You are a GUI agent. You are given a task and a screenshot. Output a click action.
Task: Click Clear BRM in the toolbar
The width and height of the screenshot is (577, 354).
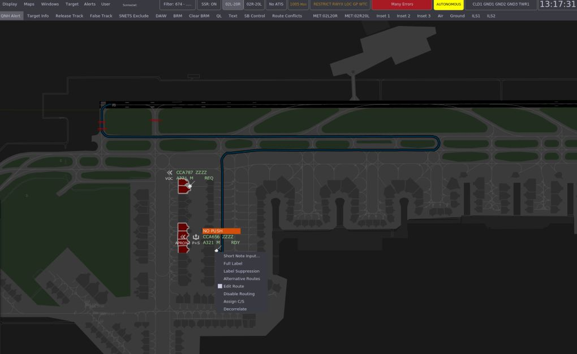pyautogui.click(x=198, y=15)
